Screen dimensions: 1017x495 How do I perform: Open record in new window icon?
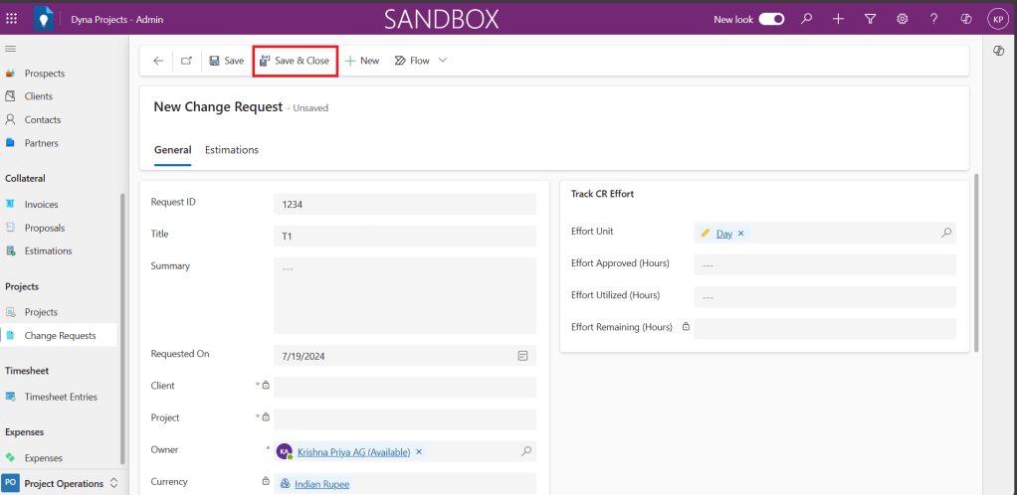click(x=186, y=61)
